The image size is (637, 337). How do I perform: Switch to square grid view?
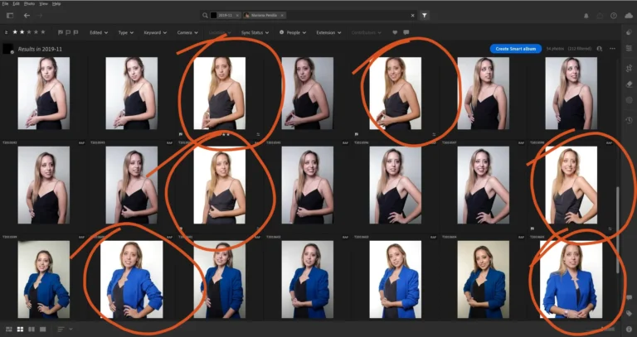click(19, 329)
